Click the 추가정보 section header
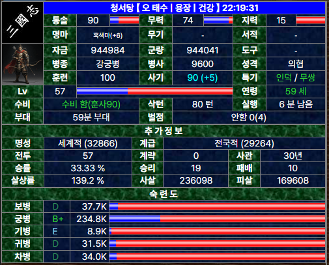The image size is (329, 265). coord(164,131)
